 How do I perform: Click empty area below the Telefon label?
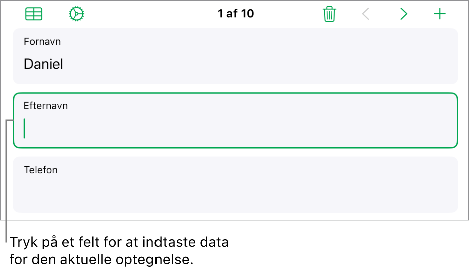pyautogui.click(x=235, y=194)
